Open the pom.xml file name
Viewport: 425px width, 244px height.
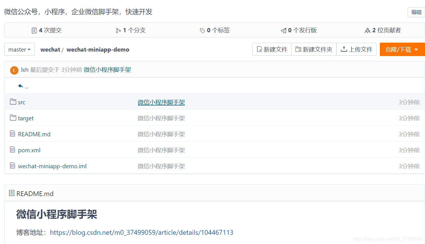click(x=29, y=150)
